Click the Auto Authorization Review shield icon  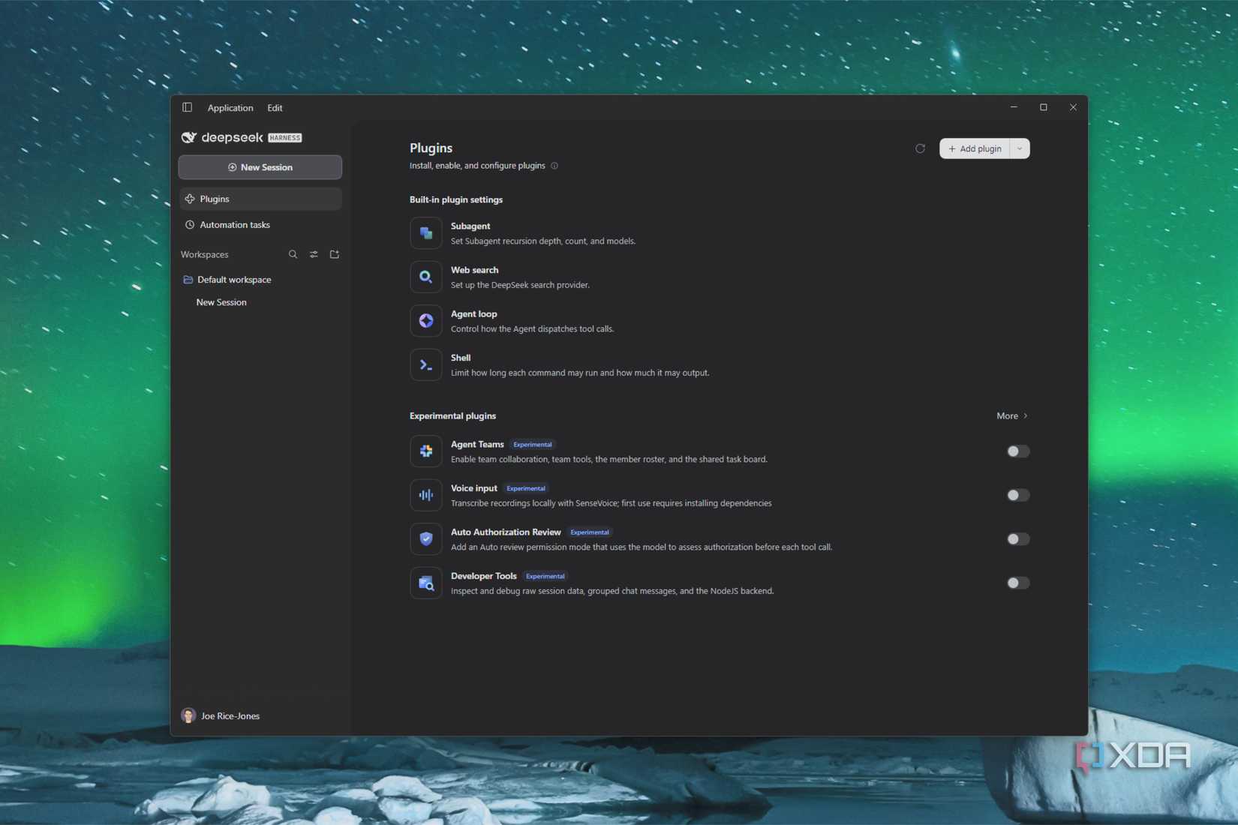[x=425, y=538]
